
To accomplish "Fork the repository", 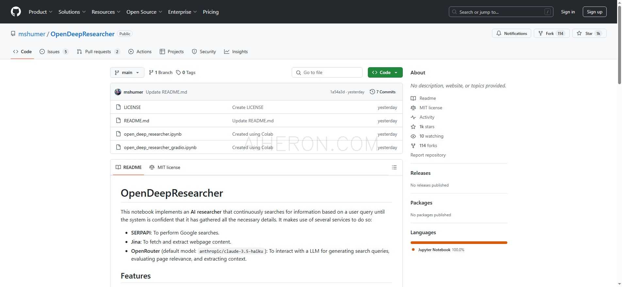I will tap(551, 33).
